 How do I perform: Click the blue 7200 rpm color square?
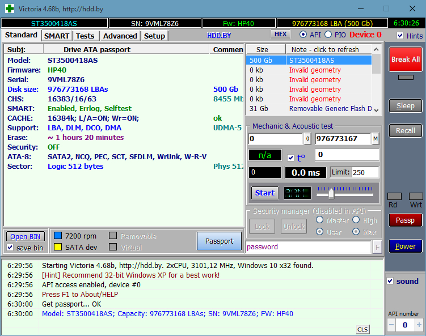point(58,235)
